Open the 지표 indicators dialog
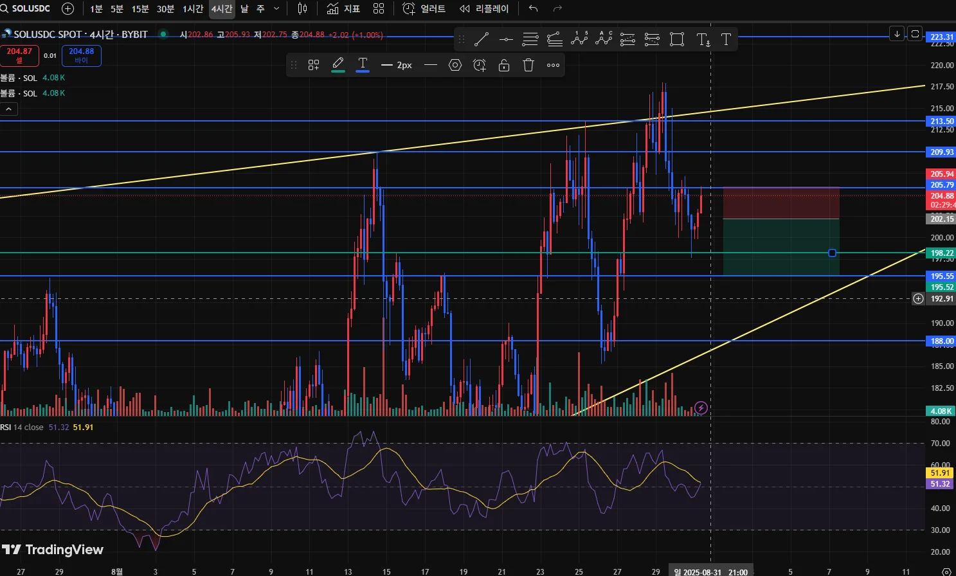Viewport: 956px width, 576px height. (343, 8)
